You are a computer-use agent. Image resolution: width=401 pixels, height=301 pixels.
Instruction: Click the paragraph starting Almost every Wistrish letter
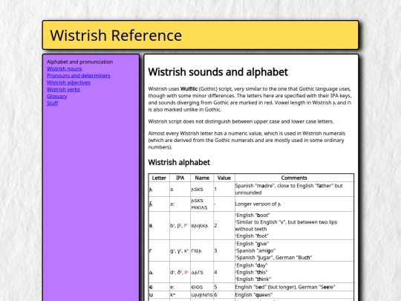point(247,140)
